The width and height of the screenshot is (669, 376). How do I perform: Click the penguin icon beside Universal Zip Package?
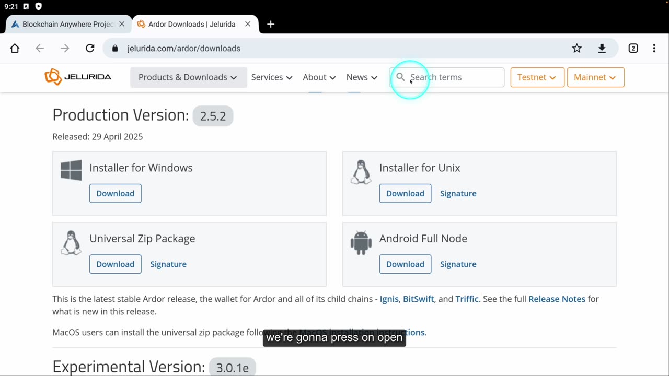click(x=71, y=243)
